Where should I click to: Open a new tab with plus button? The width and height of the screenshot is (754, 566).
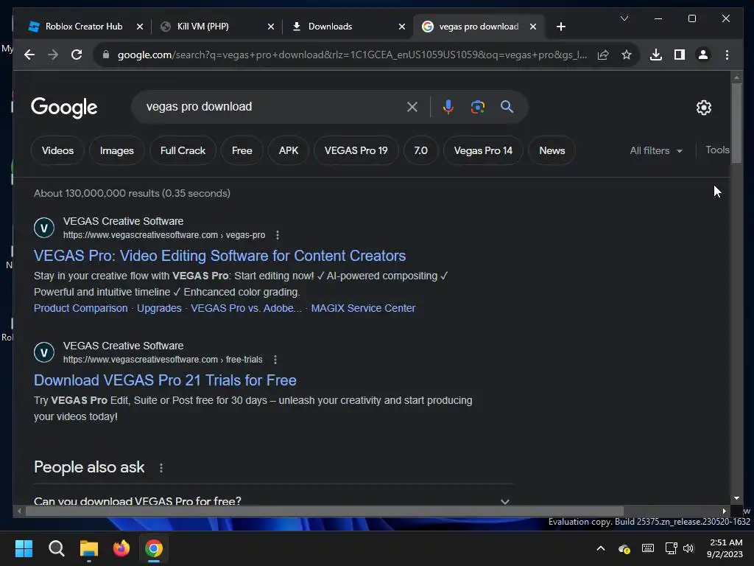pos(560,27)
